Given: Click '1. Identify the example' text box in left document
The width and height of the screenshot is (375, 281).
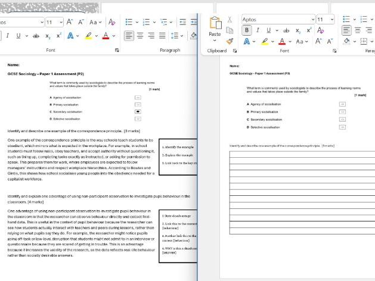Looking at the screenshot, I should tap(178, 147).
